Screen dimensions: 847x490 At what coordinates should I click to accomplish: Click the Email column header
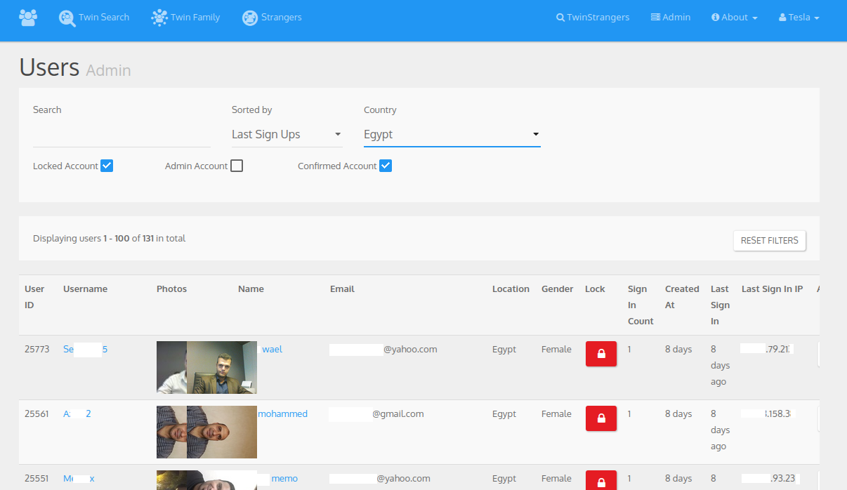342,289
